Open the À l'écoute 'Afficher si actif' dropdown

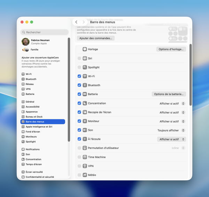point(171,139)
